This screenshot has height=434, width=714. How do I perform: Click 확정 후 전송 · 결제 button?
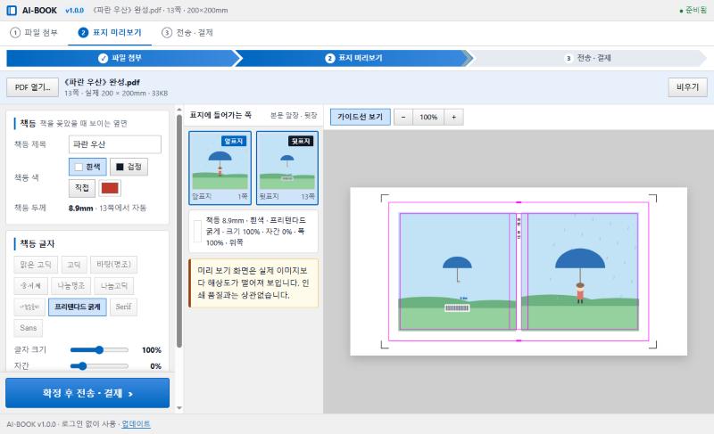click(87, 393)
